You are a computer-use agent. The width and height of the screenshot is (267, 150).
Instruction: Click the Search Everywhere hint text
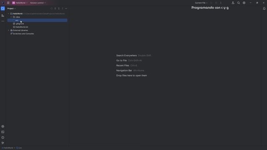pos(126,55)
